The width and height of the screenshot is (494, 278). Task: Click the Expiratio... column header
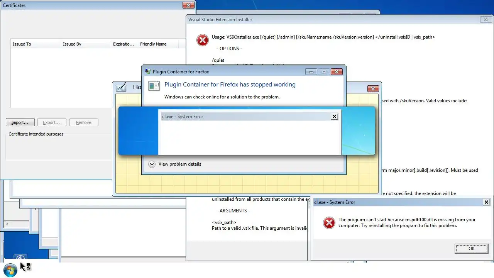[x=124, y=44]
